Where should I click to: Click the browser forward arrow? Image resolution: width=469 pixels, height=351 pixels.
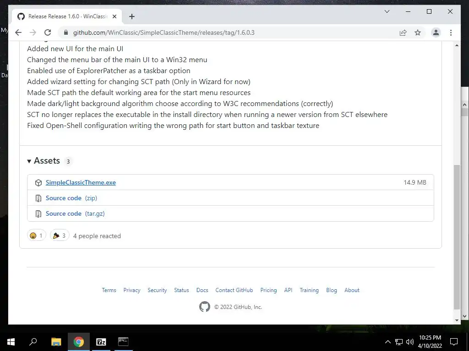(33, 32)
